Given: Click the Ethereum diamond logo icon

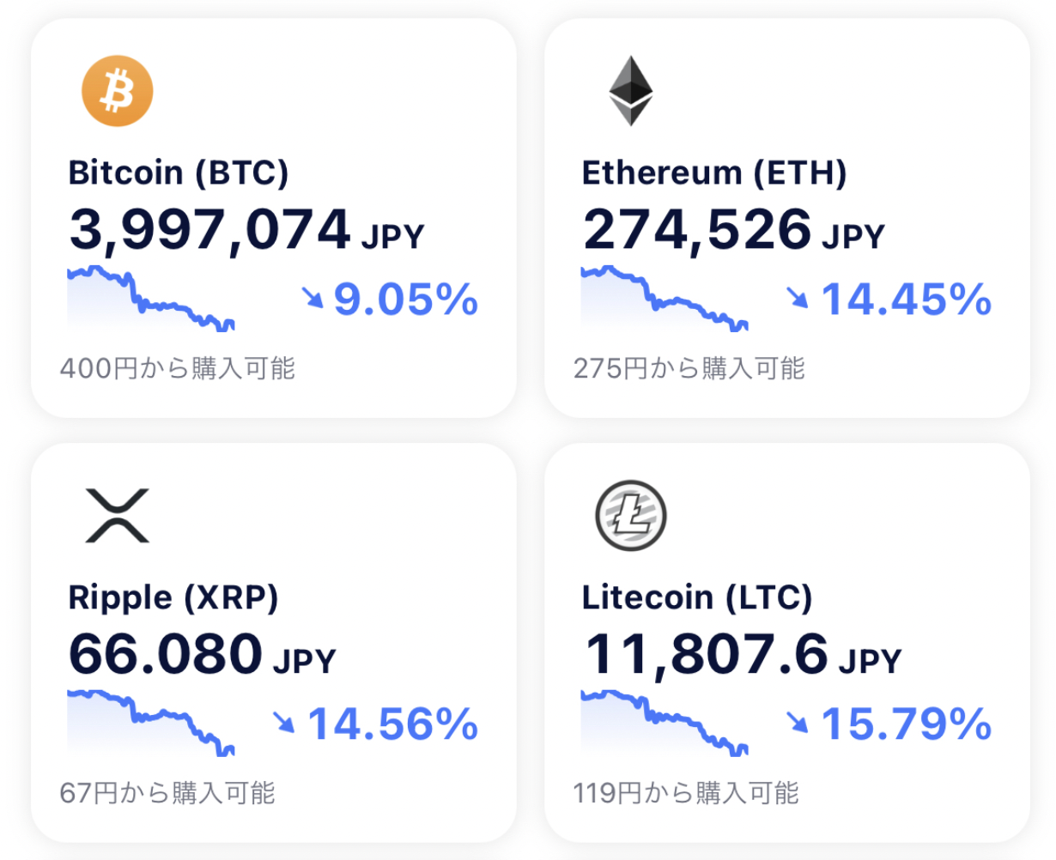Looking at the screenshot, I should pos(631,91).
